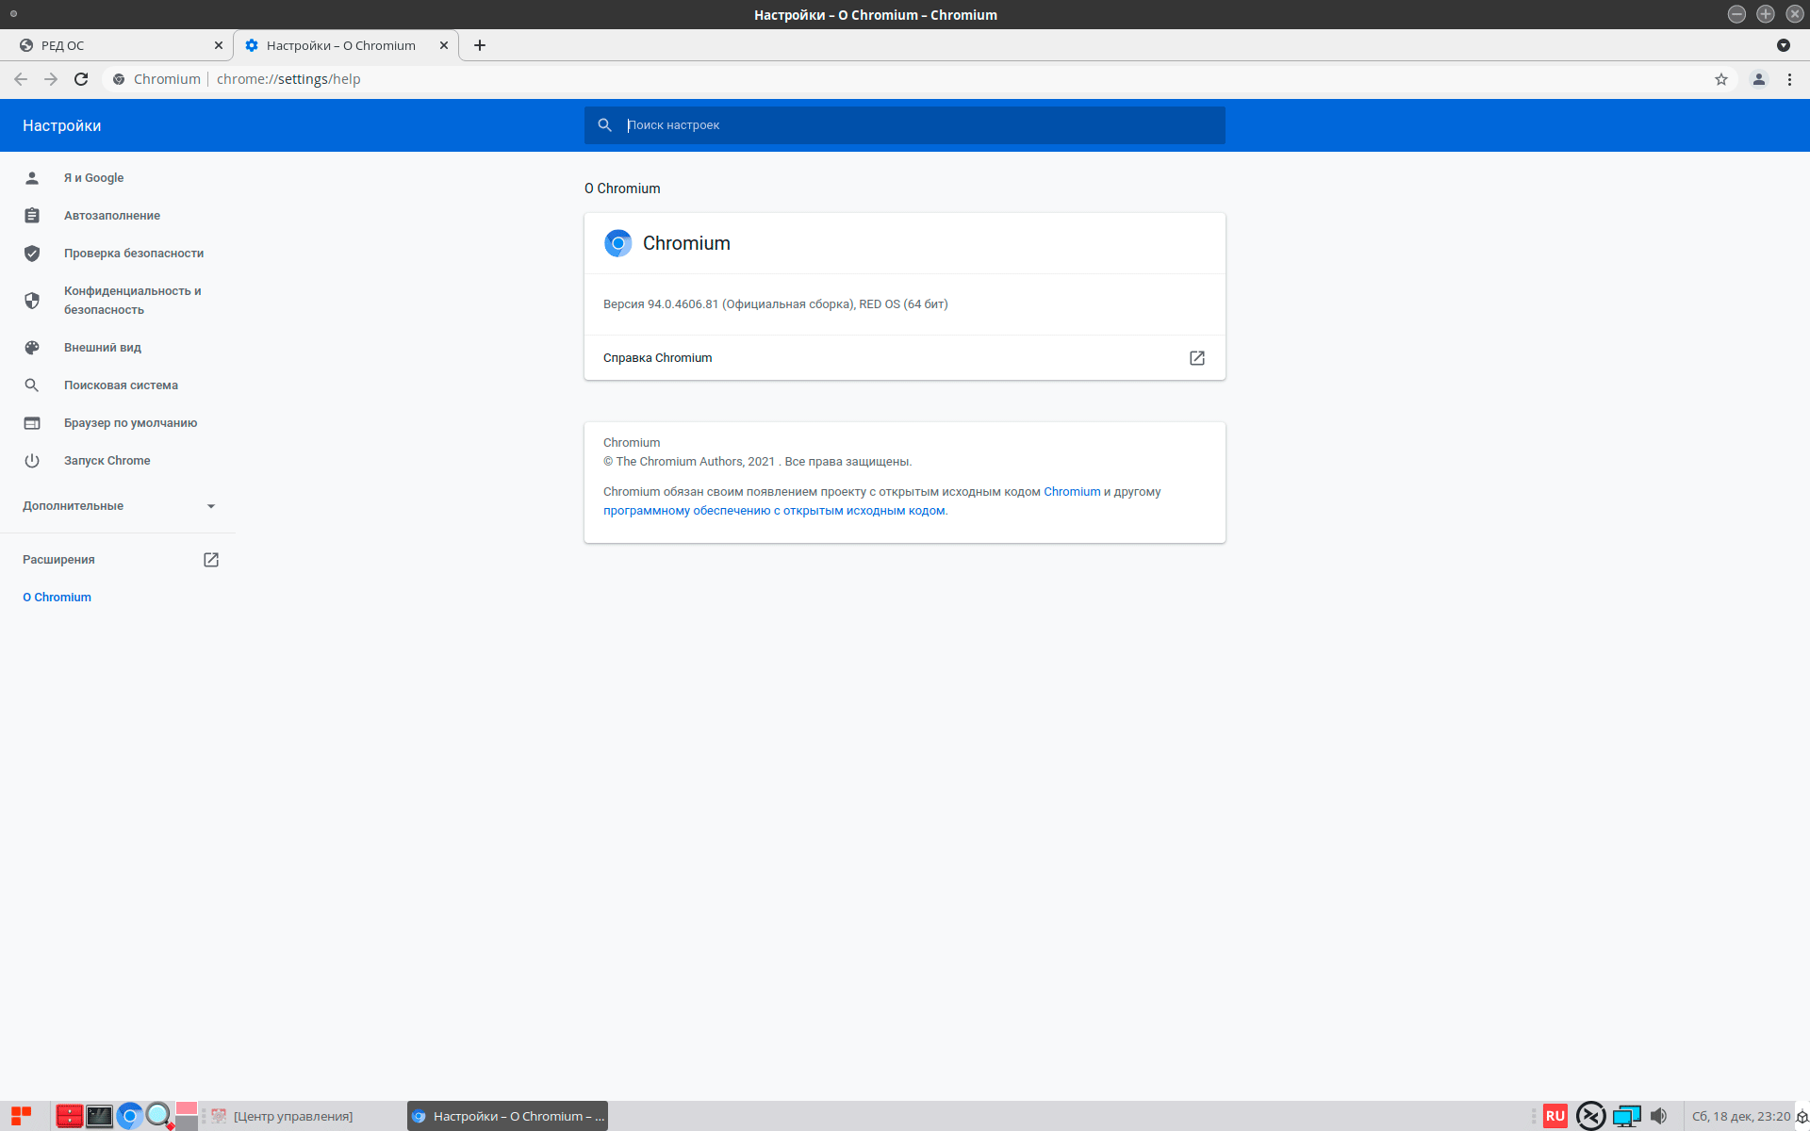Open the three-dot browser menu
The width and height of the screenshot is (1810, 1131).
[x=1789, y=79]
